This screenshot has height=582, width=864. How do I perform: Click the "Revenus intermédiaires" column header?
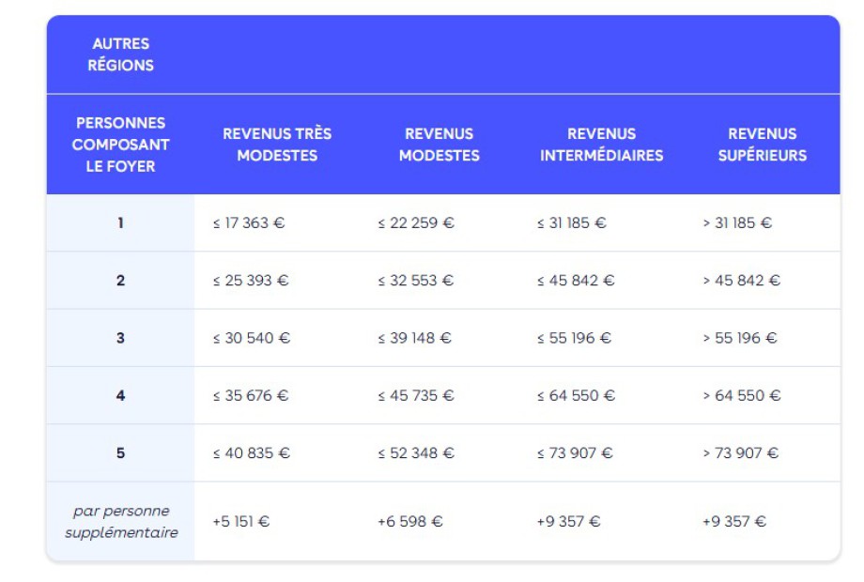(x=601, y=145)
